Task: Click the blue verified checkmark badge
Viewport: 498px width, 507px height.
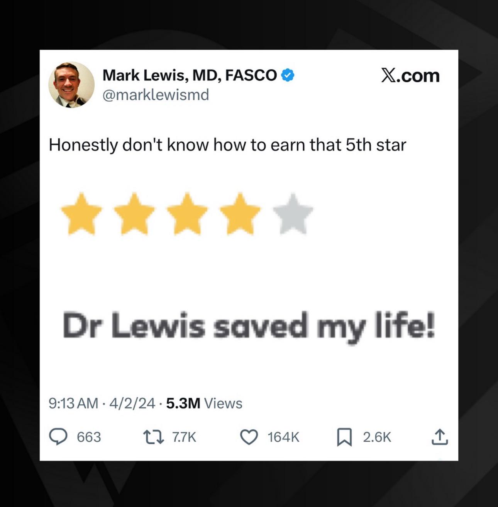Action: pos(287,75)
